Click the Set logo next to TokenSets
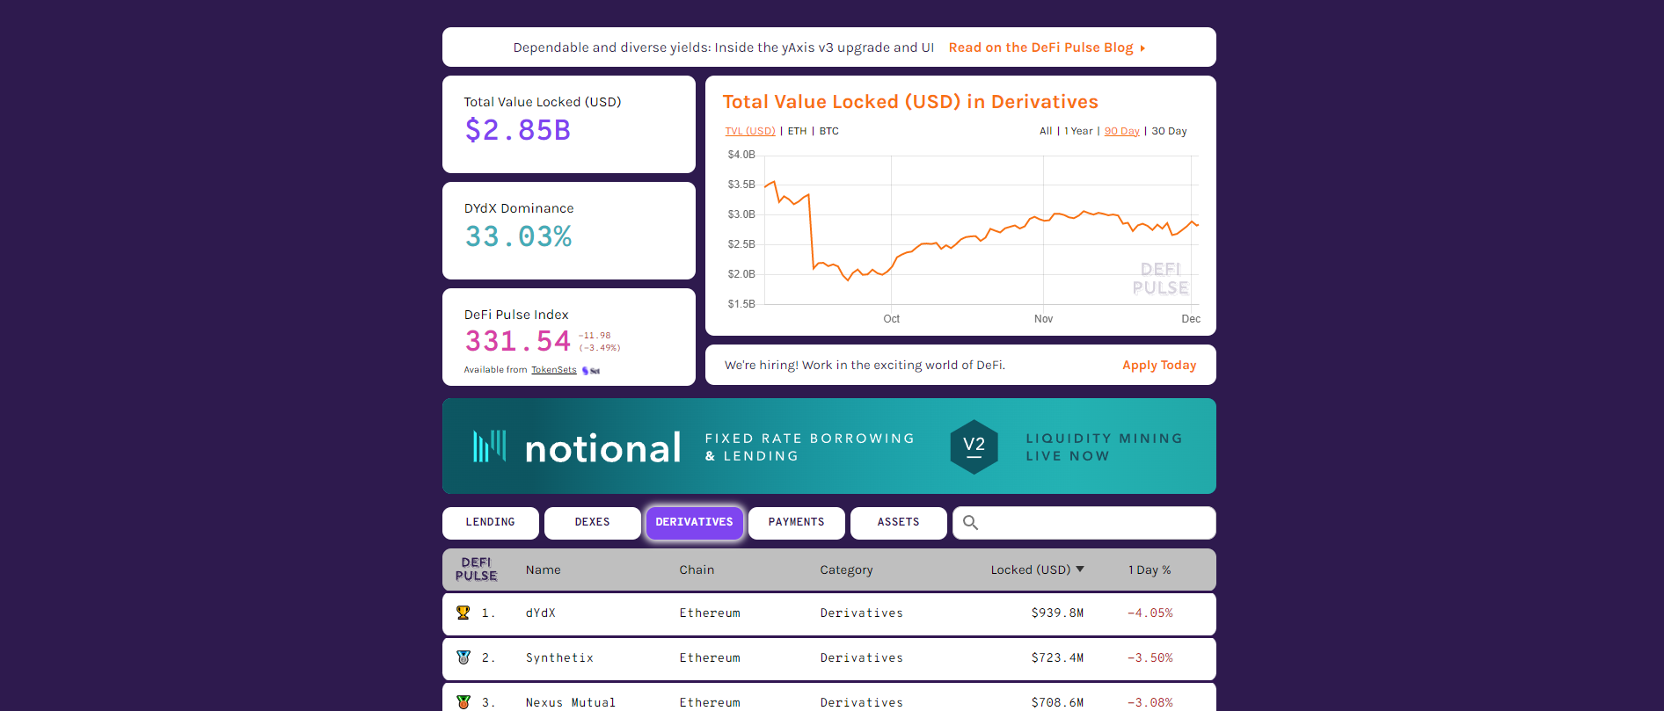The image size is (1664, 711). pos(591,371)
